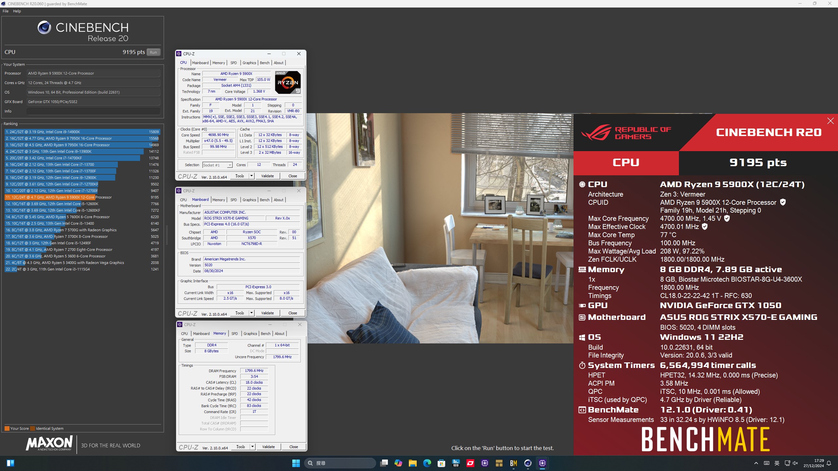The image size is (838, 471).
Task: Select ranking row Intel Core i3-1115G4
Action: click(82, 269)
